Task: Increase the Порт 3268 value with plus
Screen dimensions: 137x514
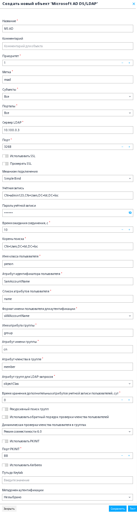Action: click(129, 147)
